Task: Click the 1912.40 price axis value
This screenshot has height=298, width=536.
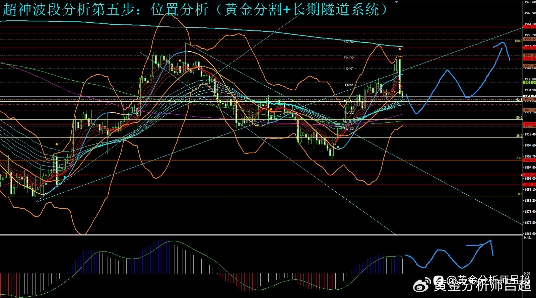Action: [x=530, y=134]
